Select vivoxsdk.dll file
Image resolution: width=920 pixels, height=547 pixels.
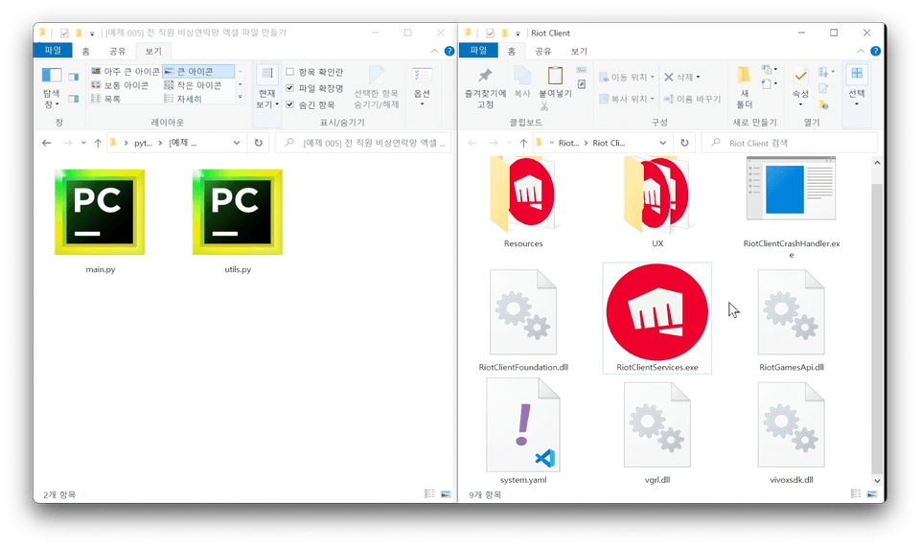791,425
